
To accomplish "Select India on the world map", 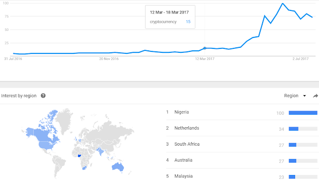I will pos(101,151).
